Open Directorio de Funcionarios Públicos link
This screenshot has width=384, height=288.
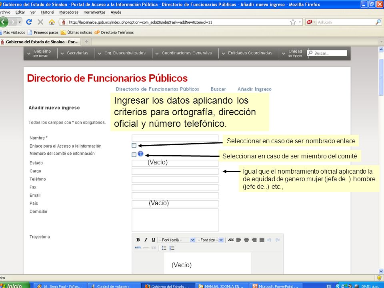(x=158, y=89)
